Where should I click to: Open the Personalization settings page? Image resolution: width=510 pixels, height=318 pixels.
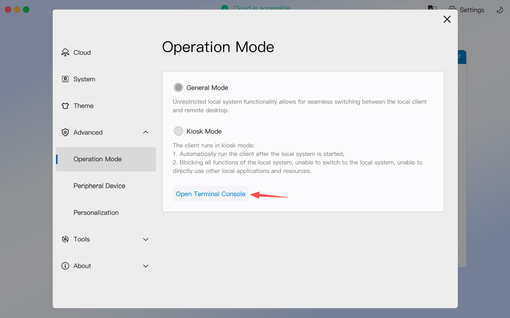point(96,213)
